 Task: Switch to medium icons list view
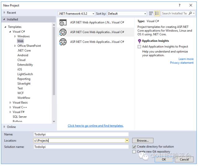(x=157, y=13)
